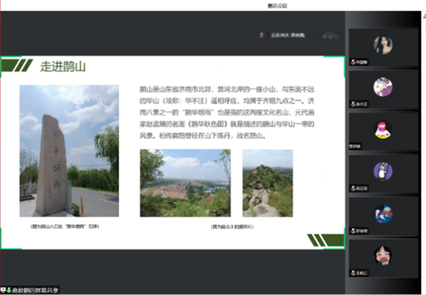
Task: Click the slide title 走进鹊山
Action: tap(63, 67)
